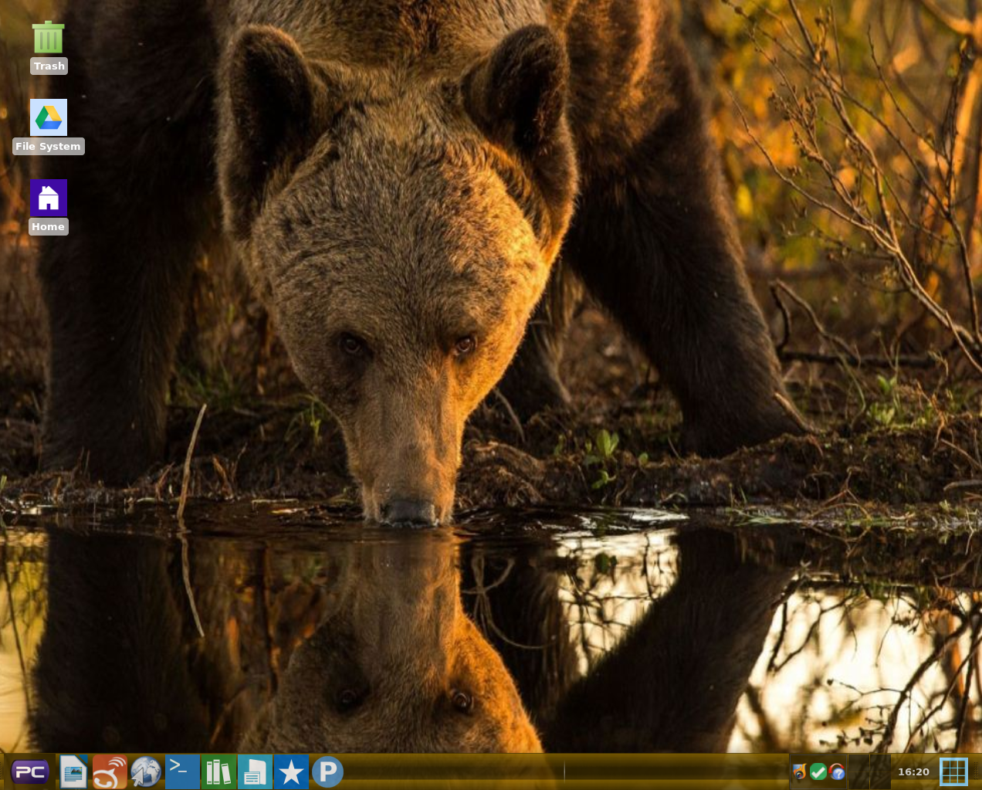Click the green checkmark tray icon
Screen dimensions: 982x790
pyautogui.click(x=818, y=771)
